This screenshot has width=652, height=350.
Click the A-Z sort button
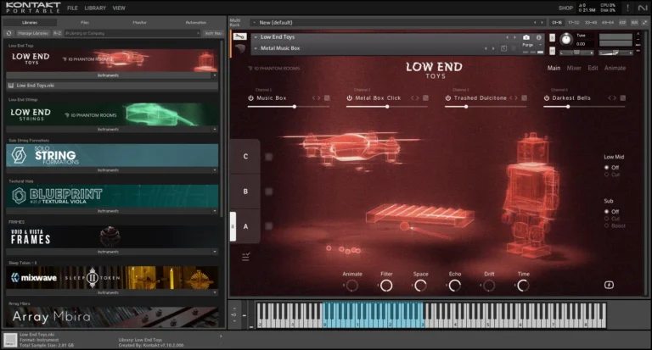(x=58, y=33)
